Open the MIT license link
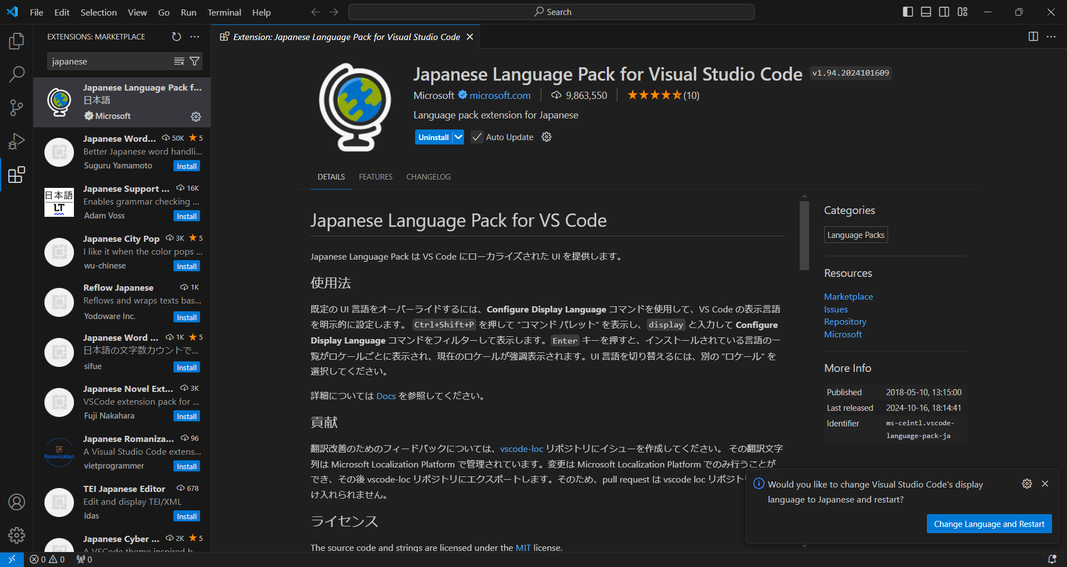 click(523, 548)
